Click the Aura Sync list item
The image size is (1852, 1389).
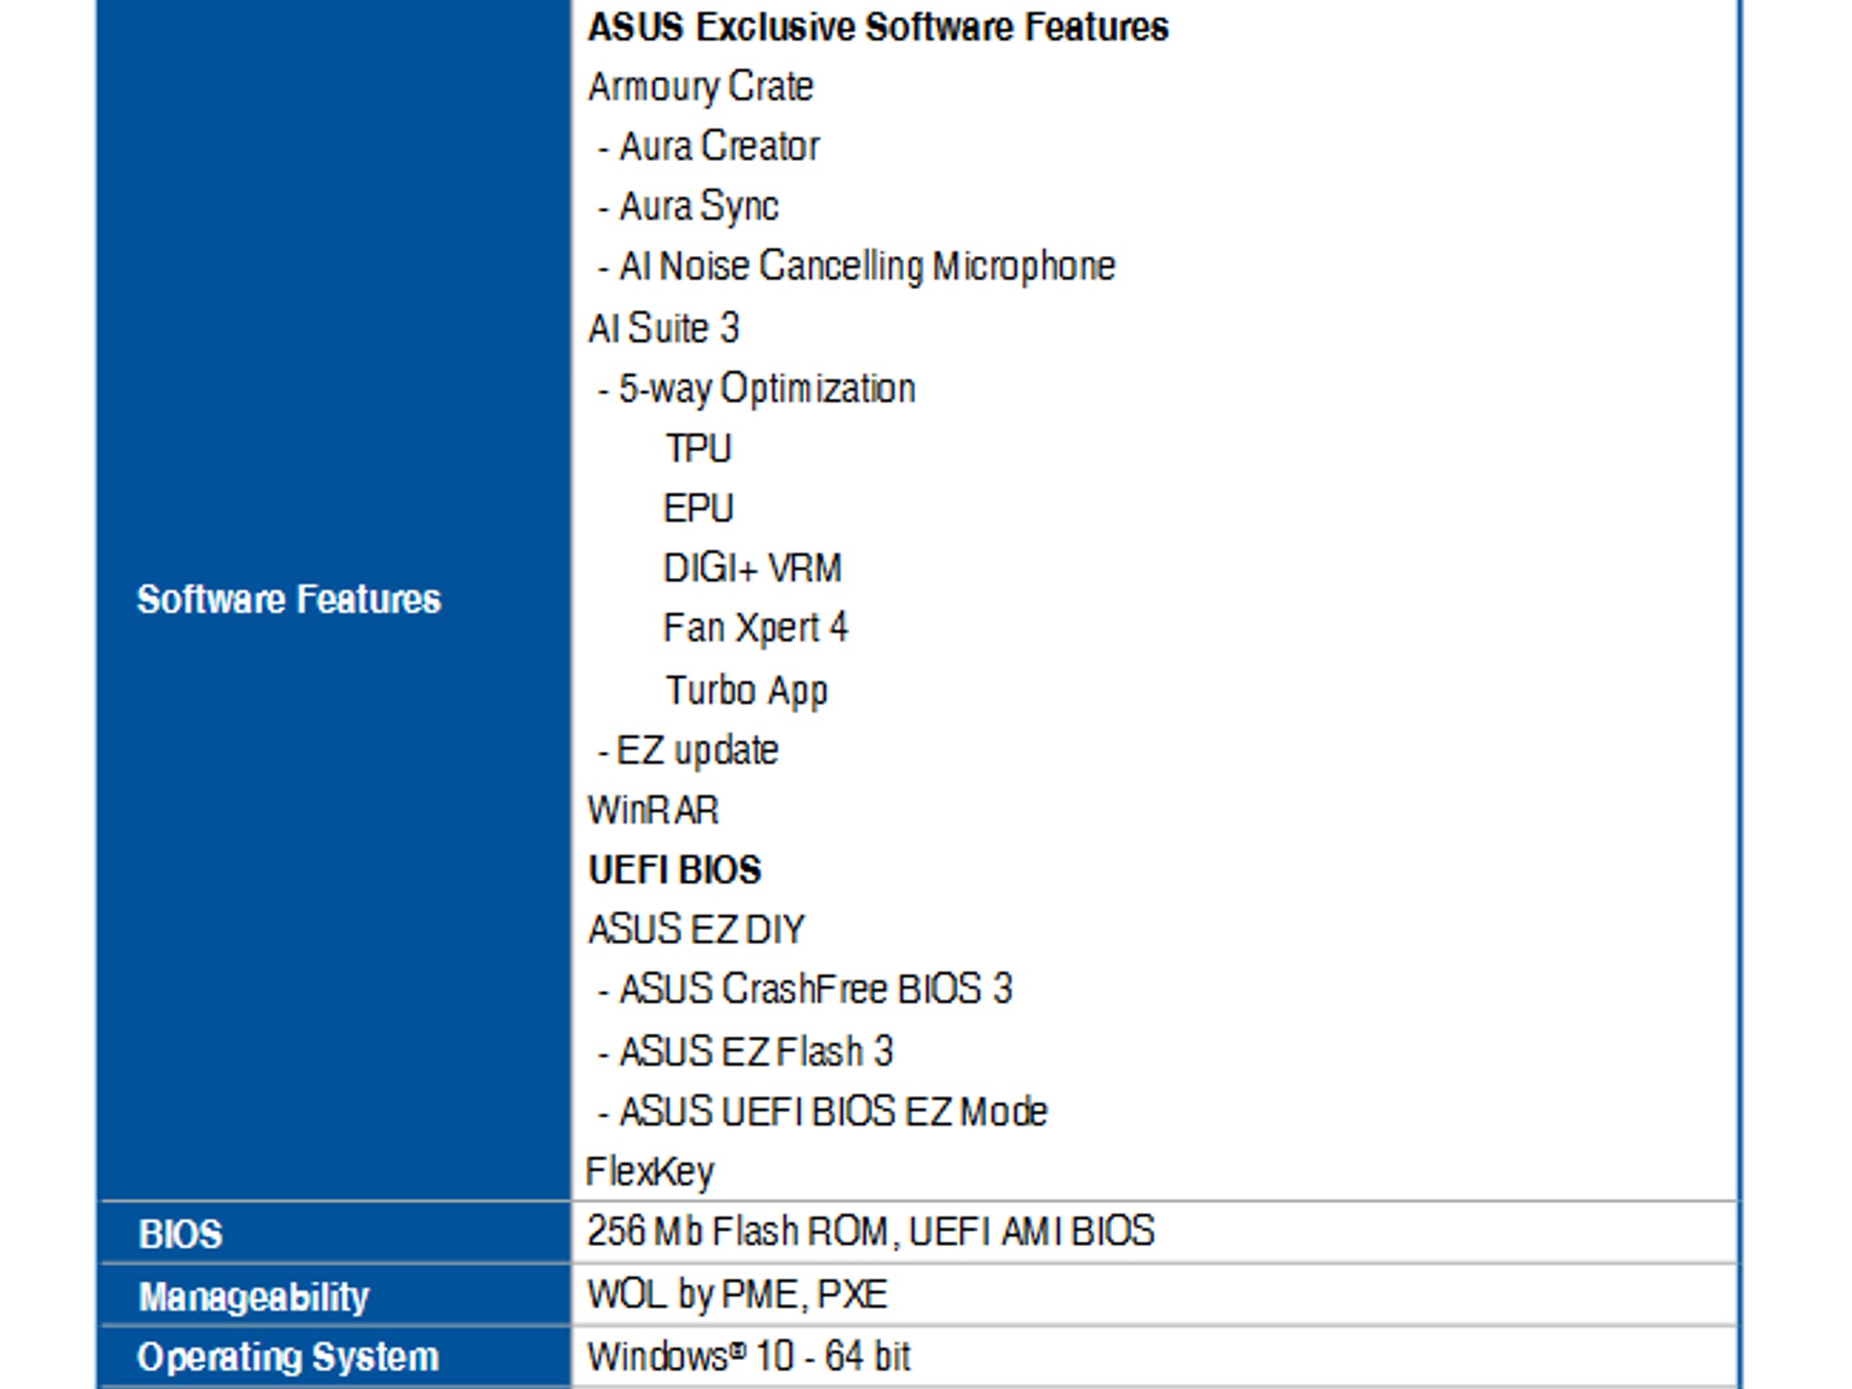(698, 206)
